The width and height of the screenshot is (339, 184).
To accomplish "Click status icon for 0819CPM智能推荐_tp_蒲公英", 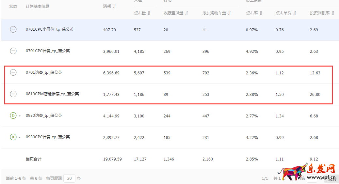I will [x=13, y=94].
